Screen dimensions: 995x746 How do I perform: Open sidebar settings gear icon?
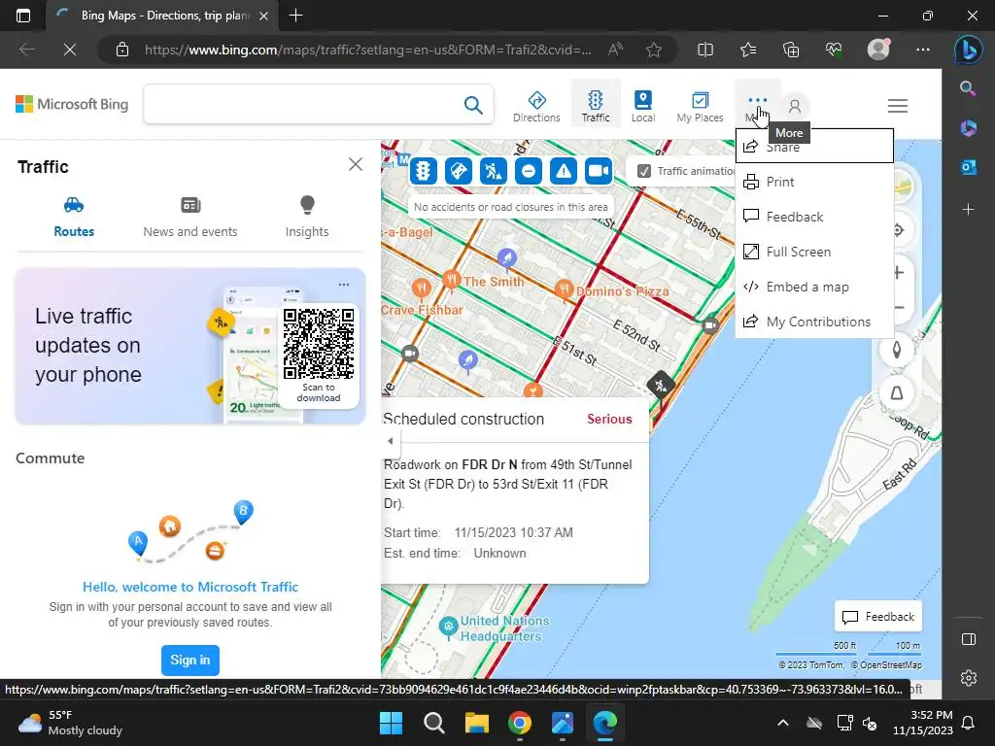point(969,678)
